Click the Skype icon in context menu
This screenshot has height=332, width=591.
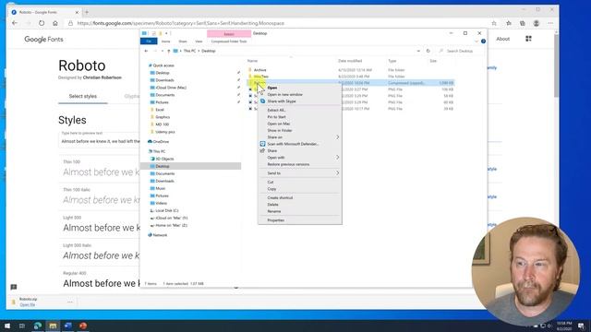click(x=262, y=101)
